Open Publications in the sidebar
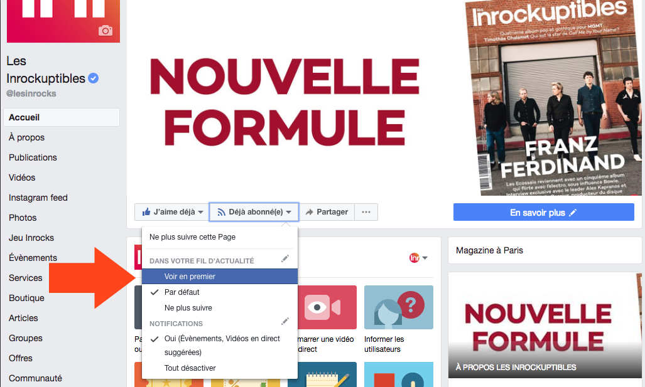 pyautogui.click(x=33, y=157)
